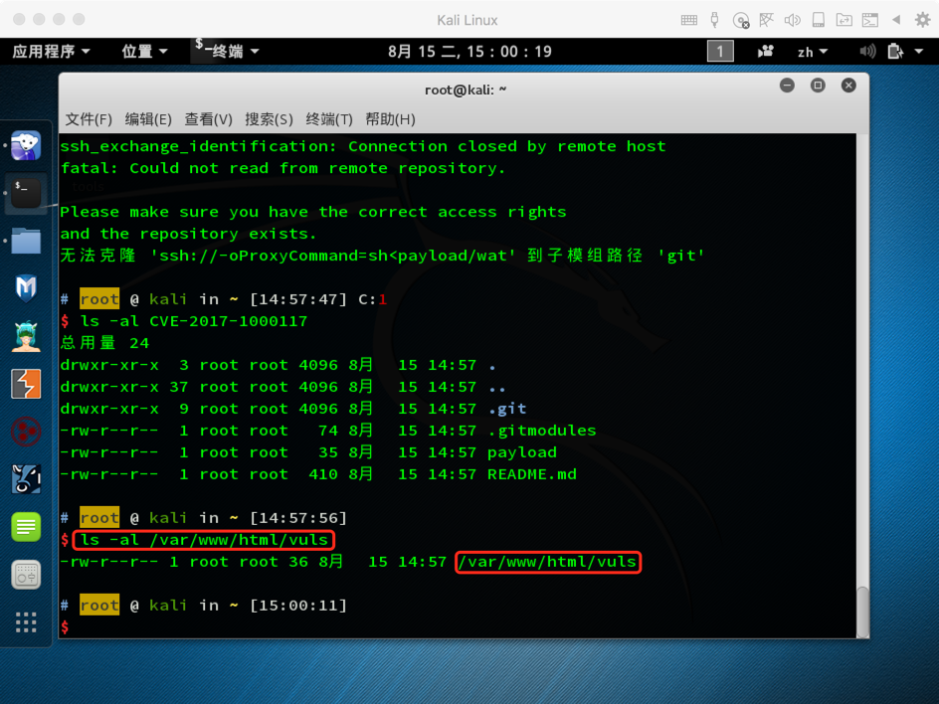
Task: Click the .gitmodules filename in the listing
Action: tap(541, 431)
